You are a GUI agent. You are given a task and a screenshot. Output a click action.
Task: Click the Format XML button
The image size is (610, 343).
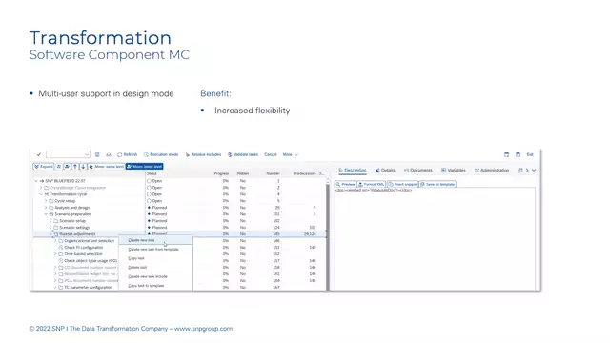pyautogui.click(x=371, y=184)
